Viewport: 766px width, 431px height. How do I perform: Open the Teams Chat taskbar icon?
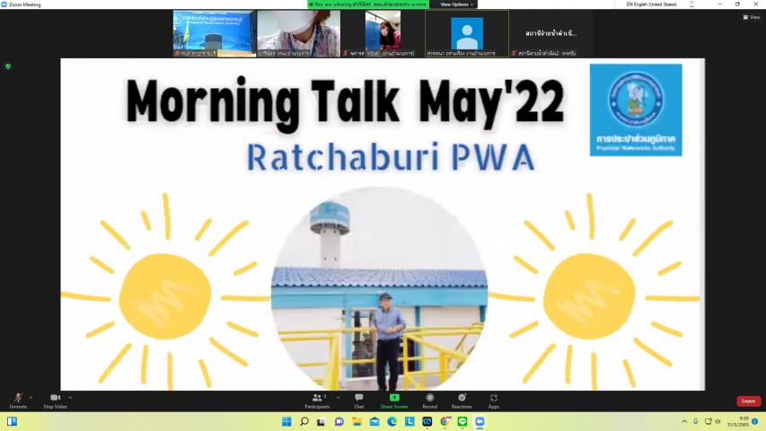(339, 421)
